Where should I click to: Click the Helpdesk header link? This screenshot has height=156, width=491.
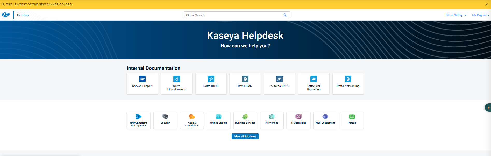pos(23,15)
